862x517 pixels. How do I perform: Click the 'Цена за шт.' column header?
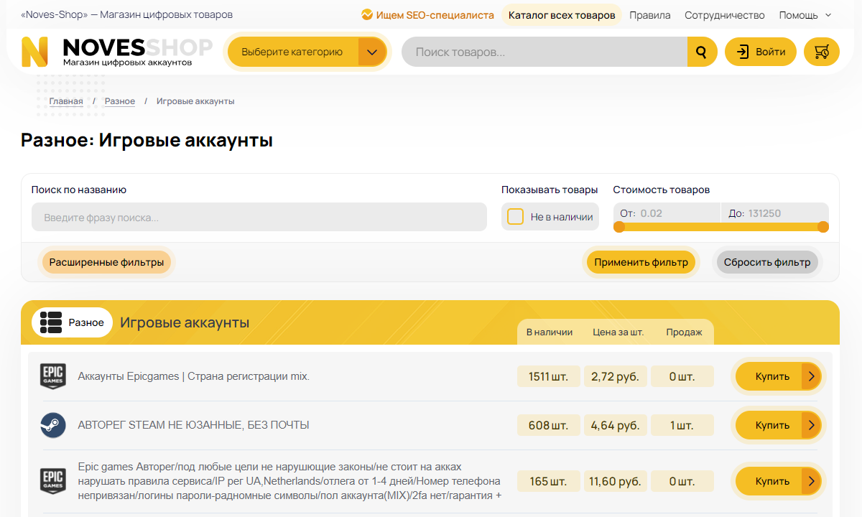(618, 332)
